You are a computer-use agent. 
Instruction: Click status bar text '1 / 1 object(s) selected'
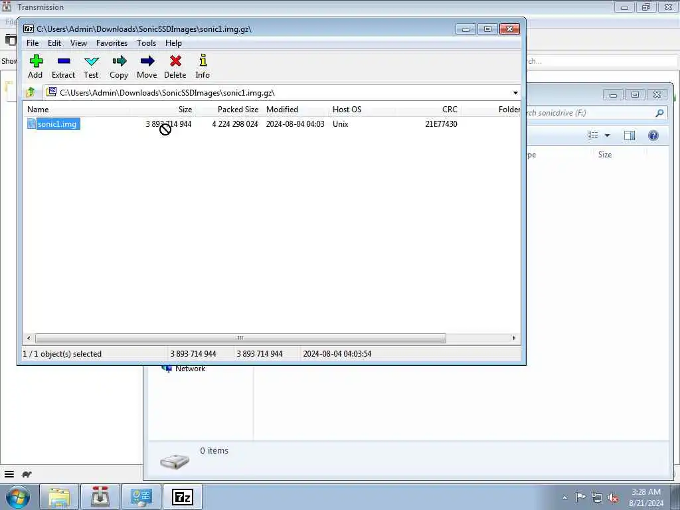[x=62, y=354]
